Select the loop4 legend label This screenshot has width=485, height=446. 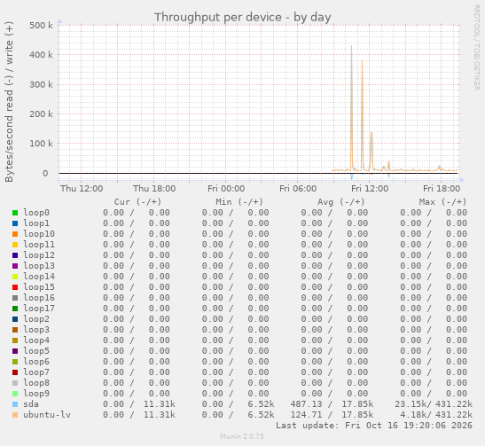pos(36,340)
